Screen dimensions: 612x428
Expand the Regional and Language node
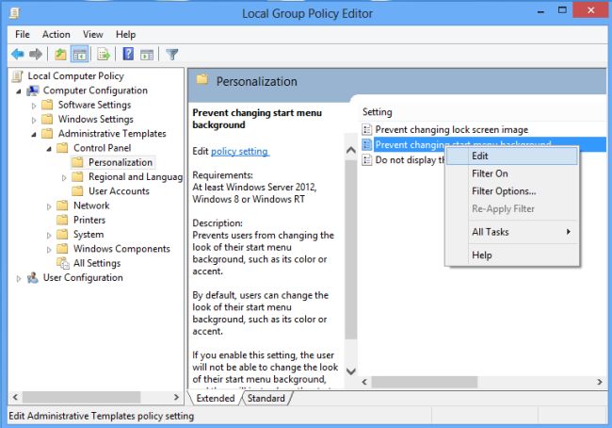pyautogui.click(x=64, y=178)
